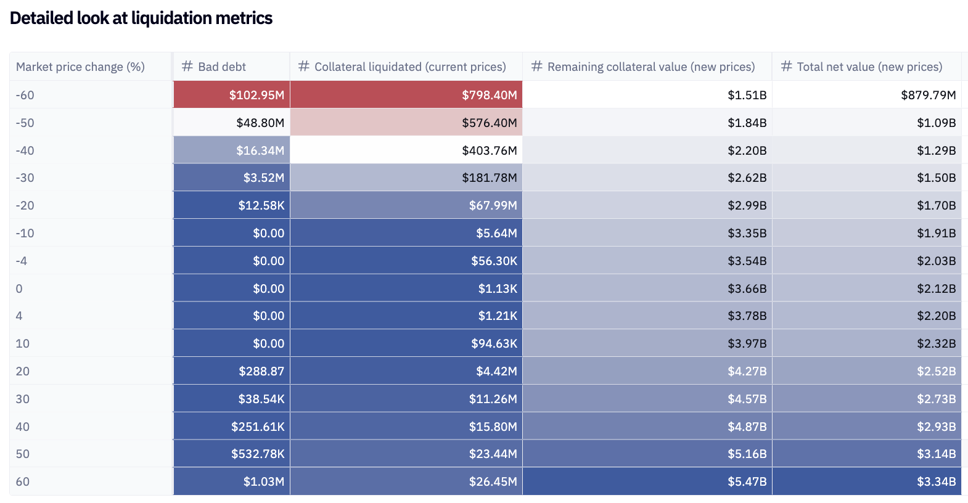Screen dimensions: 968x503
Task: Select the Total net value (new prices) header text
Action: coord(869,67)
